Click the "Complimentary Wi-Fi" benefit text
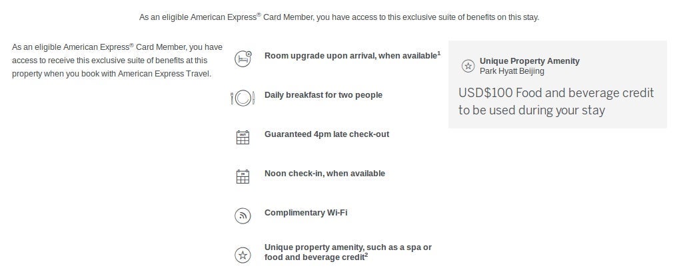 pos(306,213)
